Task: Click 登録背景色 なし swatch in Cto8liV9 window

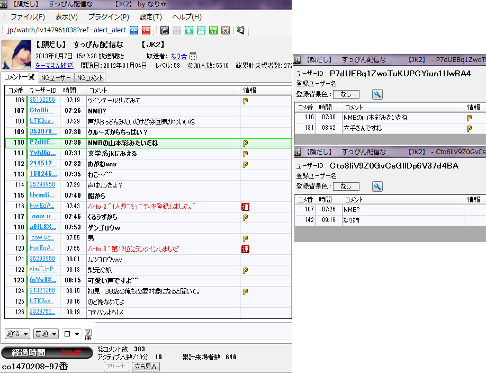Action: [346, 186]
